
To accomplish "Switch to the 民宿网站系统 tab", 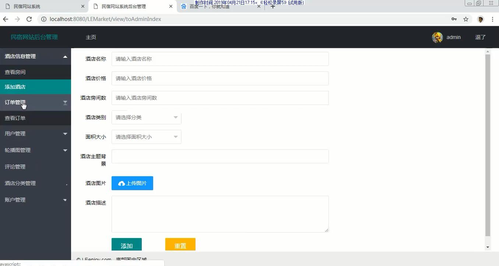I will click(x=44, y=6).
